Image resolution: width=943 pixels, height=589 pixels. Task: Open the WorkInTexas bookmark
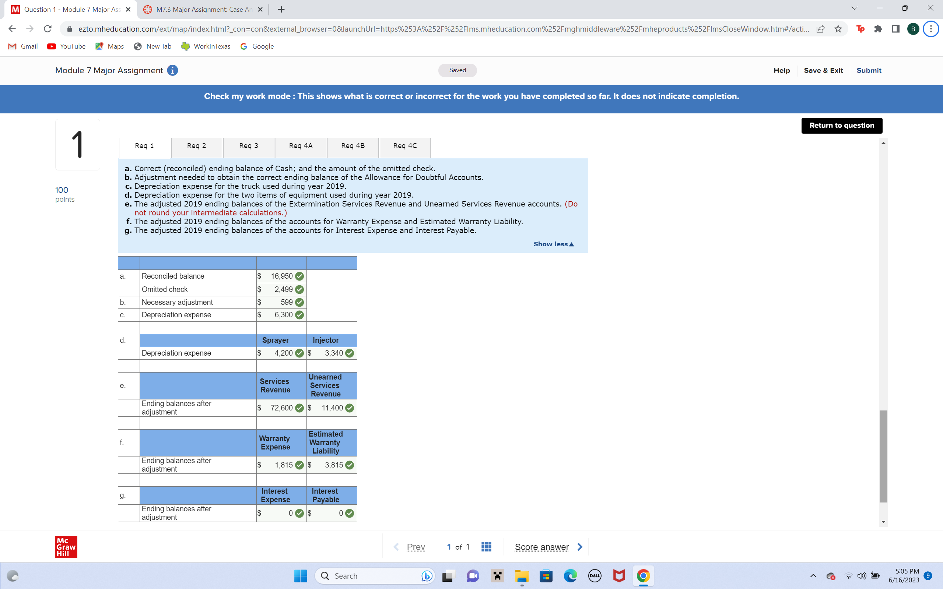click(x=206, y=46)
